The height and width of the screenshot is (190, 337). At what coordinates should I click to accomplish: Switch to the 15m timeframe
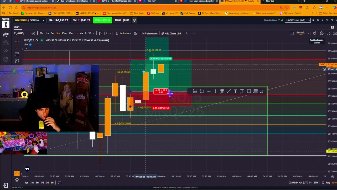tap(64, 33)
